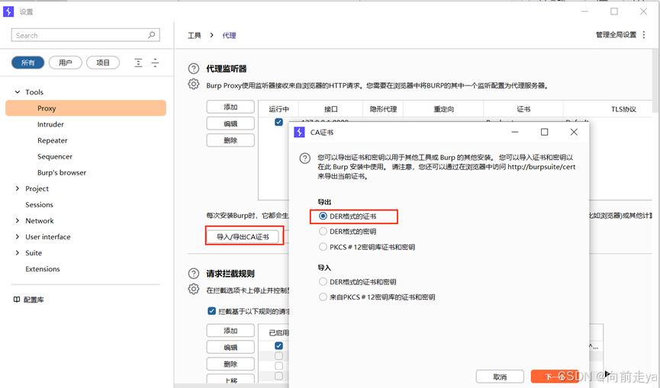
Task: Maximize the CA证书 dialog
Action: point(544,132)
